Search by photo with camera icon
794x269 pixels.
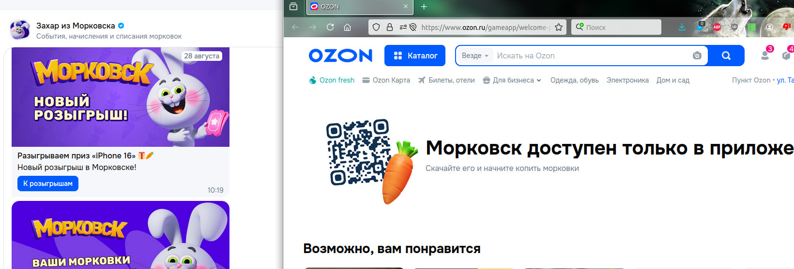coord(697,56)
